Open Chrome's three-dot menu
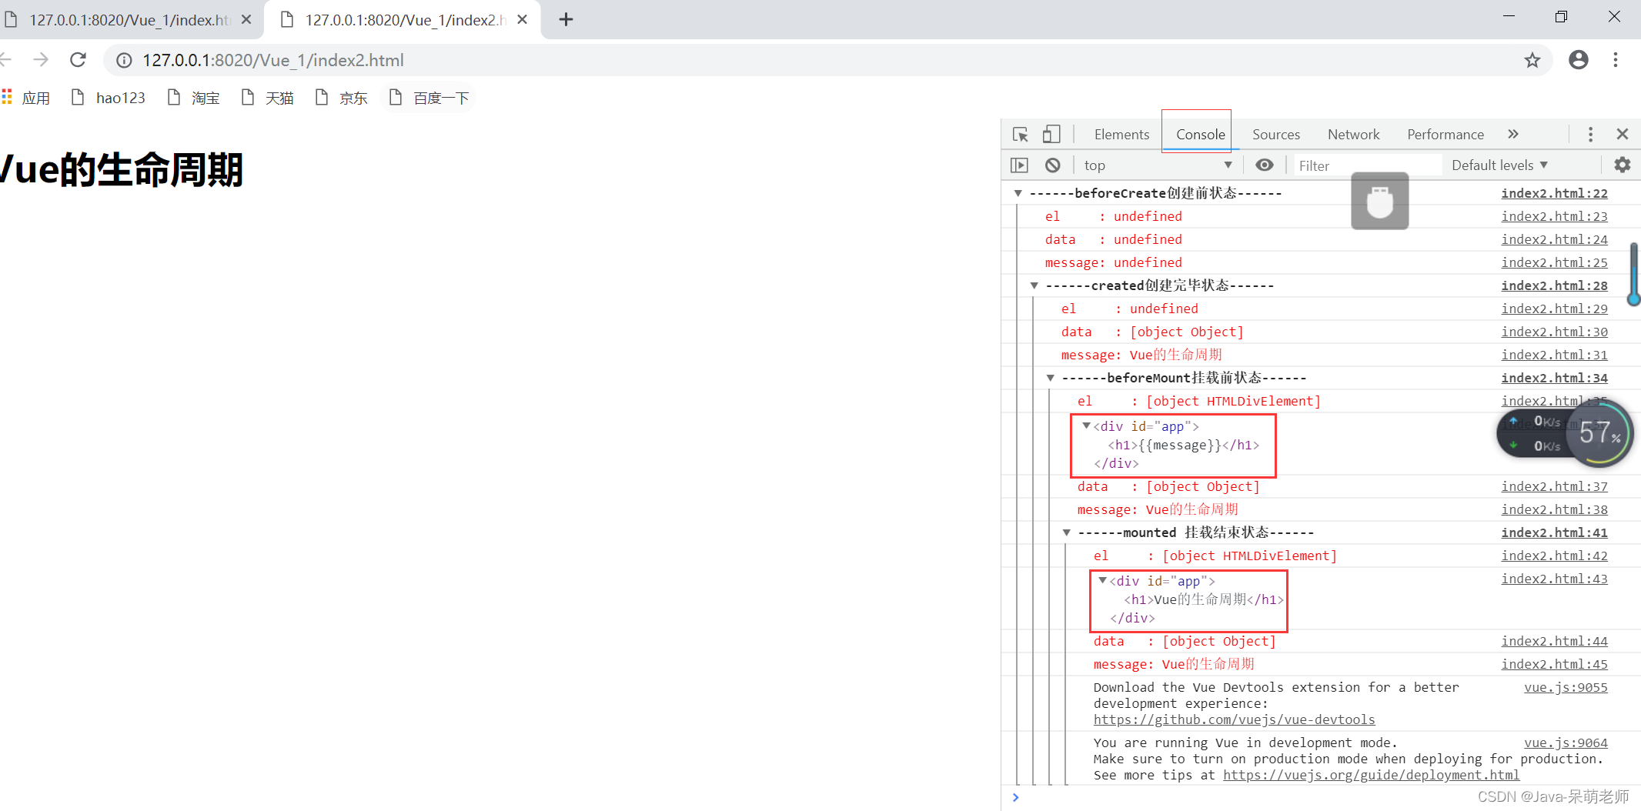 (x=1616, y=60)
